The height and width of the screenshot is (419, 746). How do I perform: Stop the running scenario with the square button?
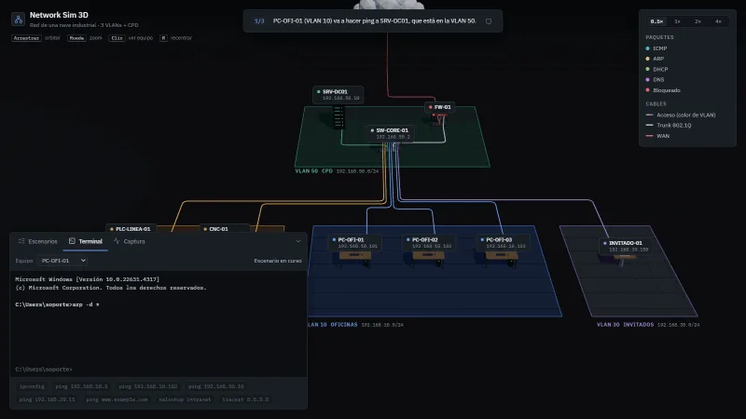[x=488, y=20]
